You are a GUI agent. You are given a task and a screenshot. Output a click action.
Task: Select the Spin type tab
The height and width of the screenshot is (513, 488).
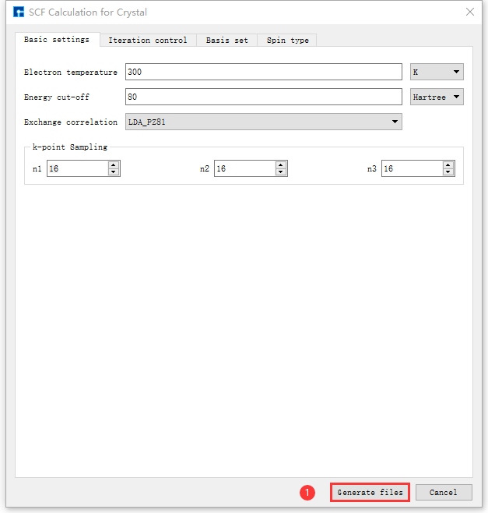287,40
